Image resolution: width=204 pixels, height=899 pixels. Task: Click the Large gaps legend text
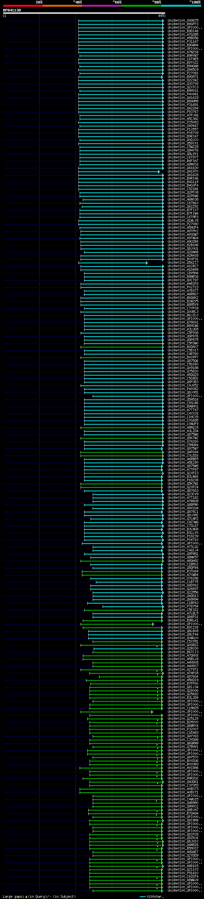[x=39, y=896]
